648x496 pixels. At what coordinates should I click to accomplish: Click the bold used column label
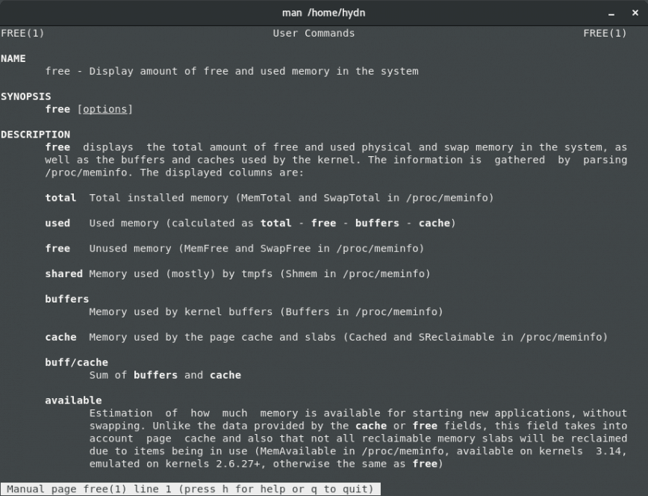point(57,223)
